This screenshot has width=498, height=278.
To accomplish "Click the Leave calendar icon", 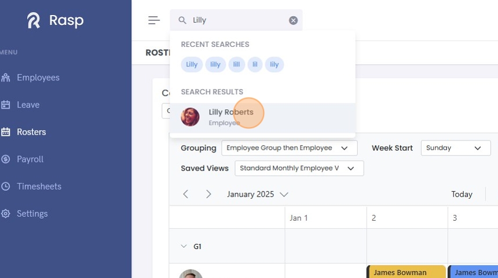I will click(5, 105).
